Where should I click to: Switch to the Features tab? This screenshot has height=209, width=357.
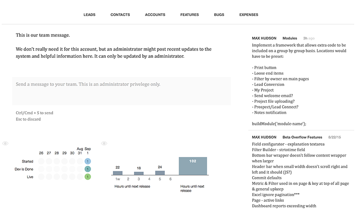click(189, 15)
